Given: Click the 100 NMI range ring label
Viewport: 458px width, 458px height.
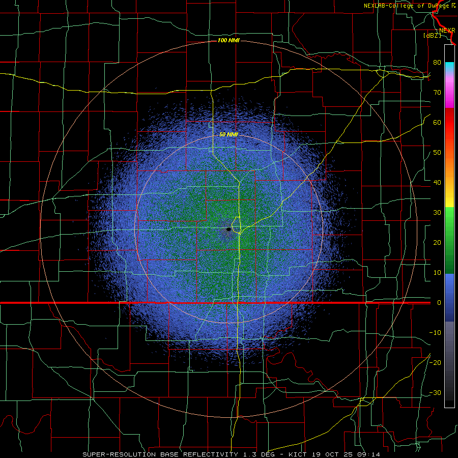Looking at the screenshot, I should click(228, 40).
